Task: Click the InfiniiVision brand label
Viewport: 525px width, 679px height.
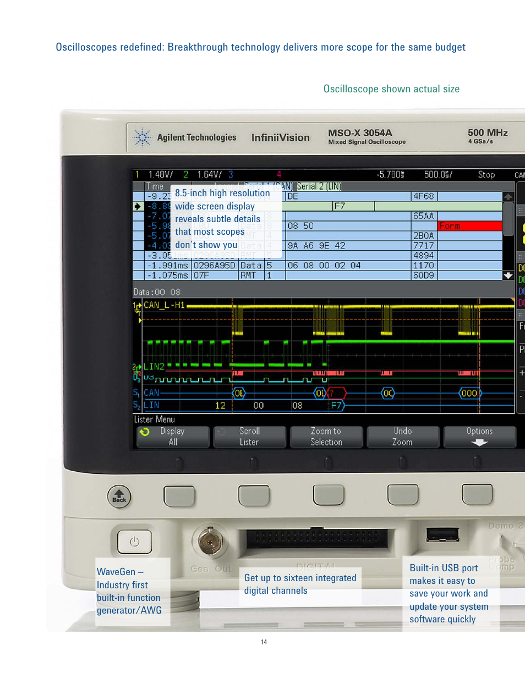Action: (x=281, y=138)
